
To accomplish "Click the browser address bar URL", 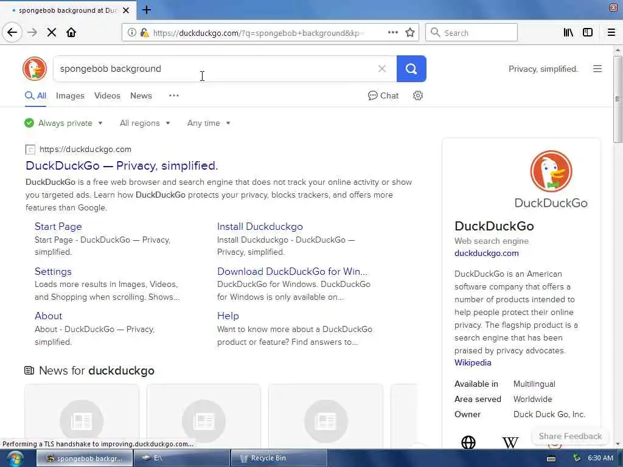I will click(258, 33).
